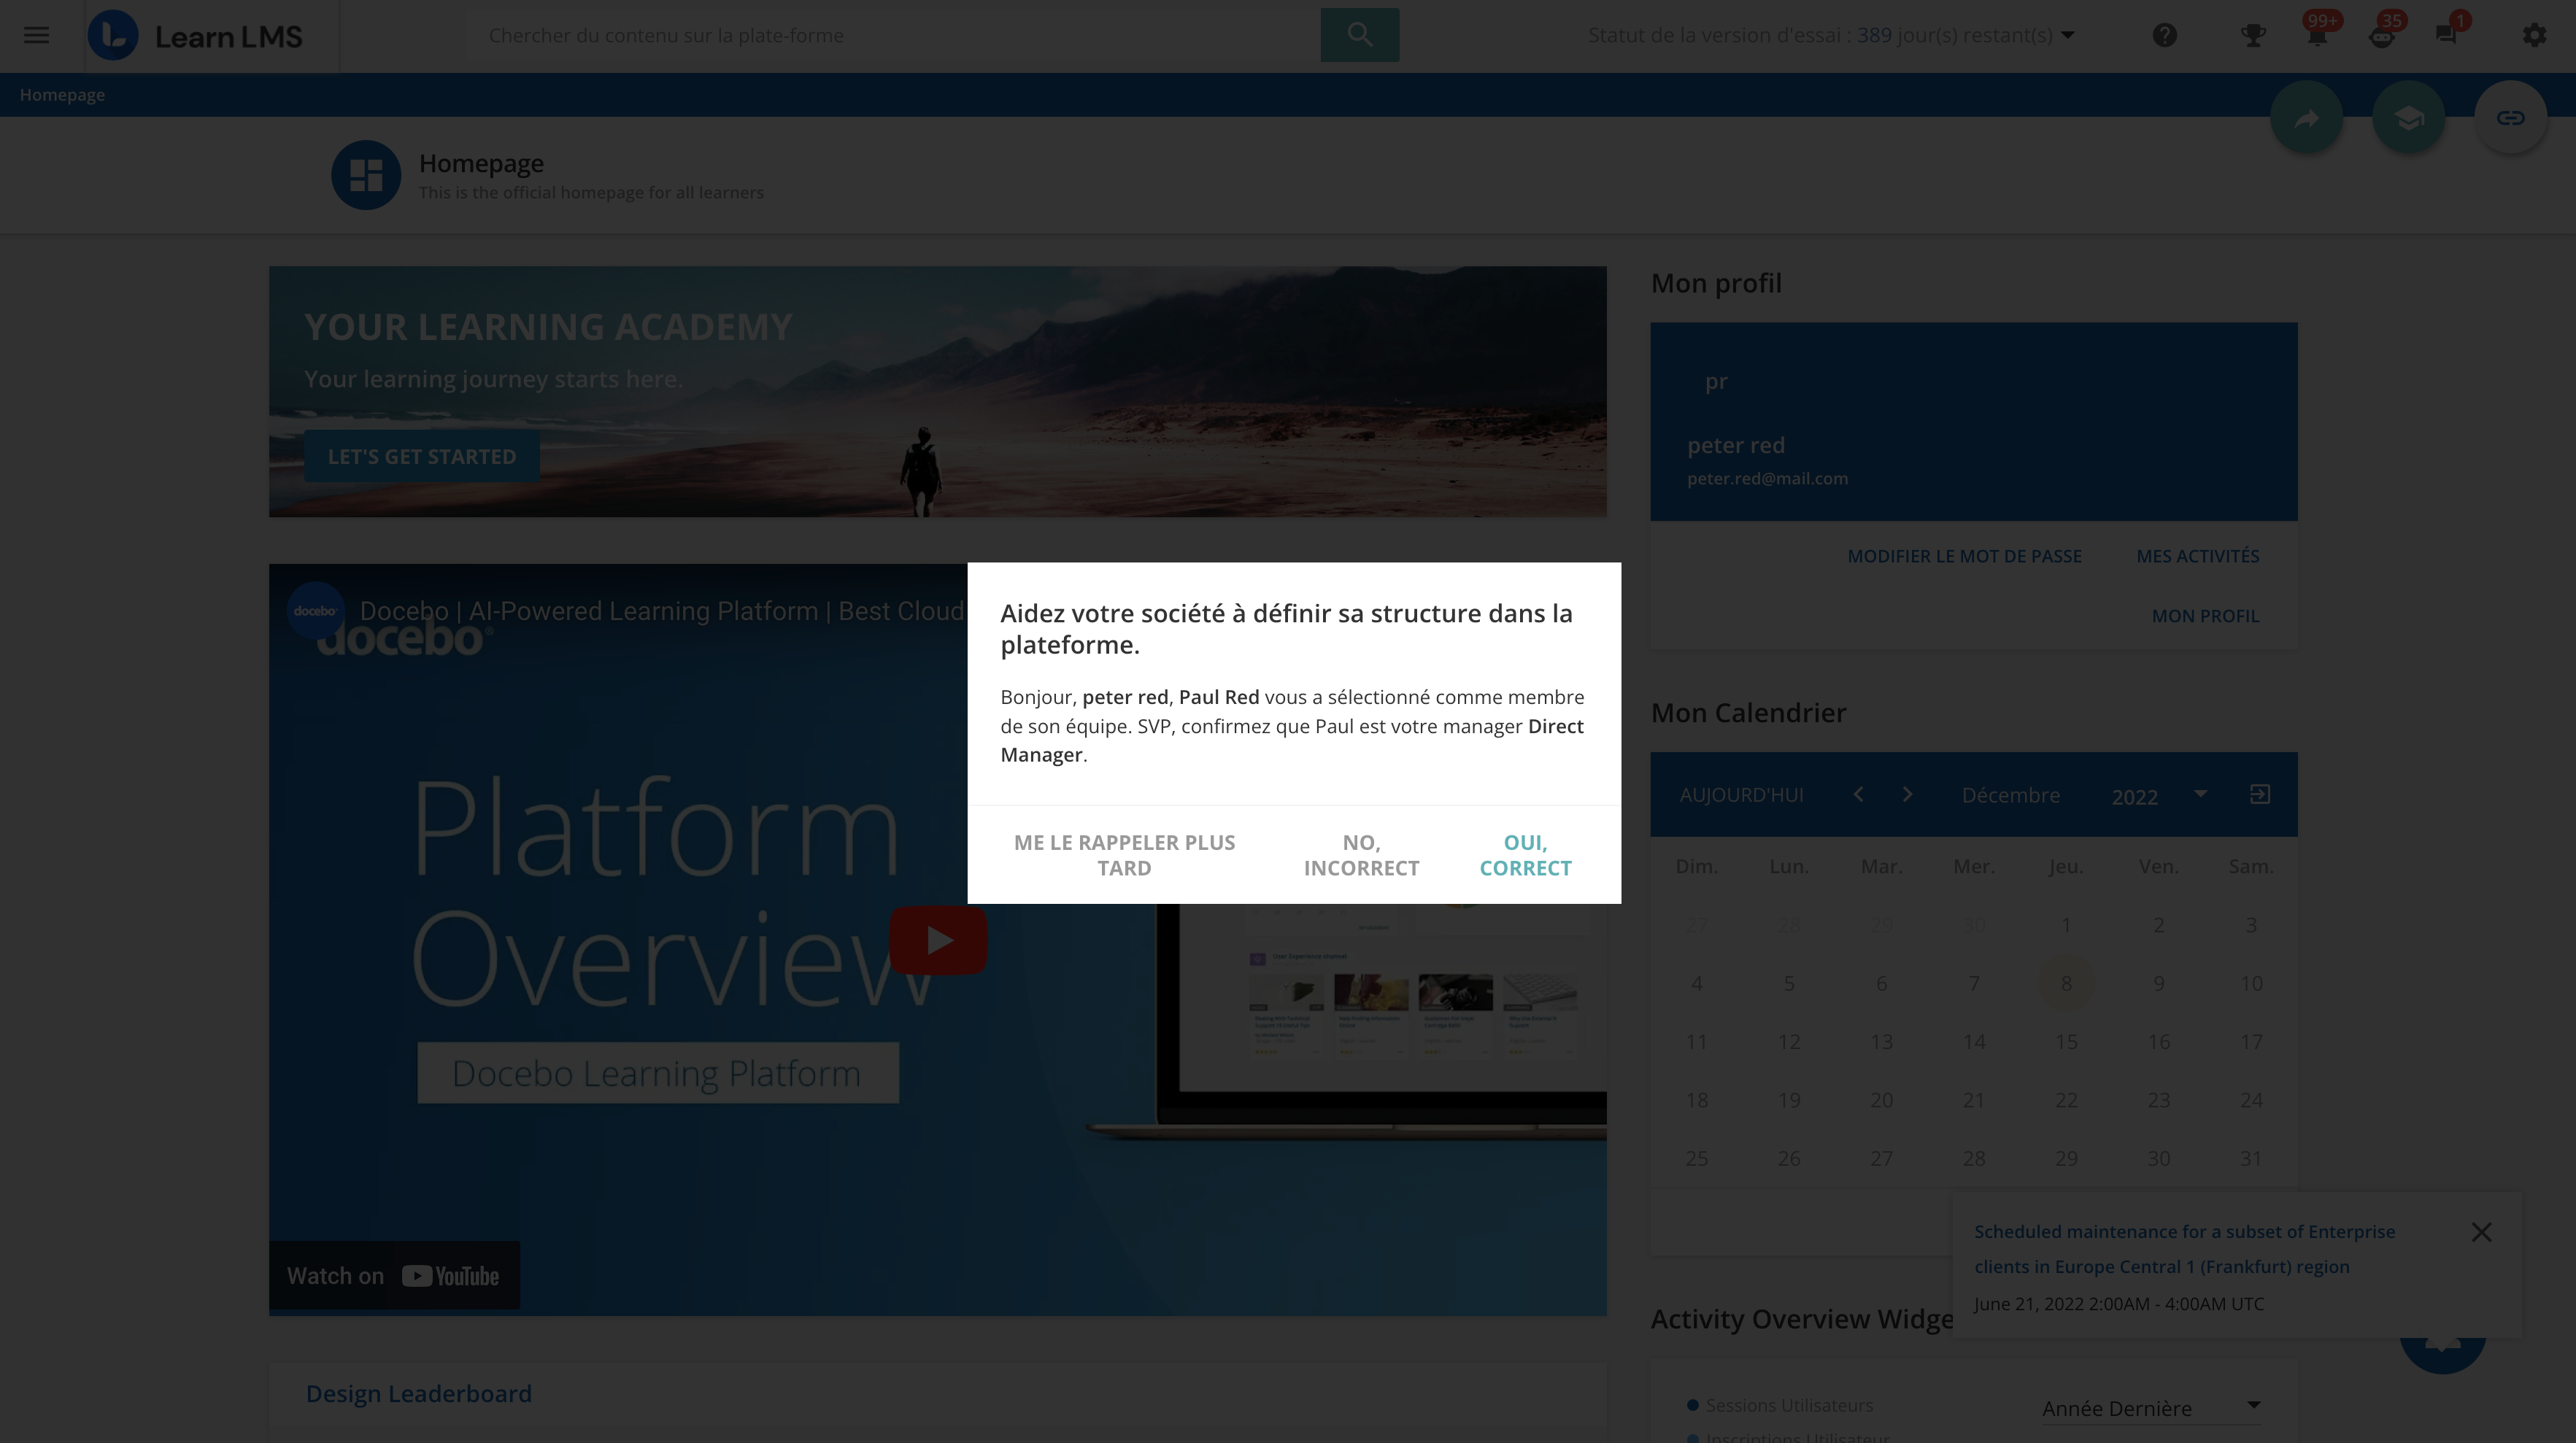Click the Homepage dashboard icon
Viewport: 2576px width, 1443px height.
click(x=366, y=175)
